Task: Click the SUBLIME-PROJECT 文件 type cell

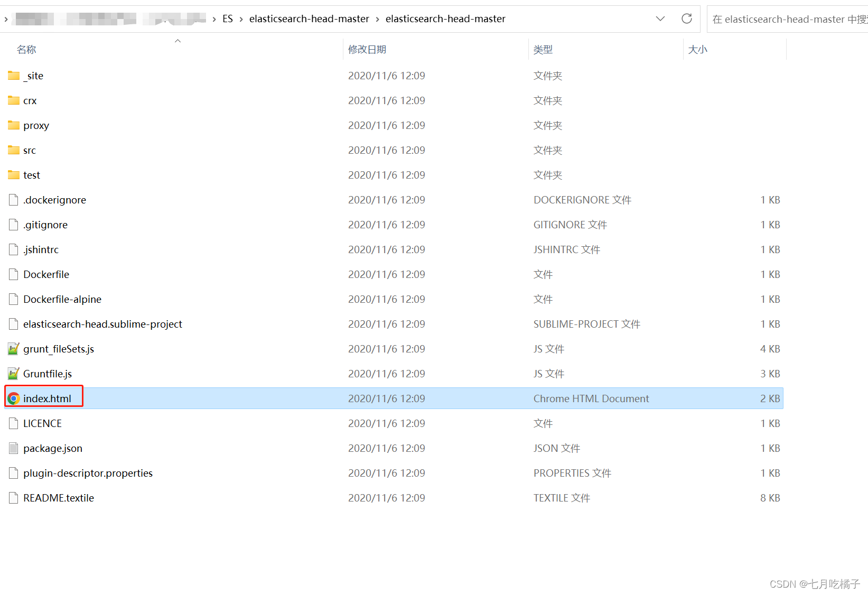Action: coord(587,324)
